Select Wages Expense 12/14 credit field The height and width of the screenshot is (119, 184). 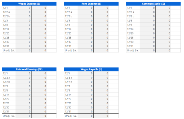coord(39,29)
